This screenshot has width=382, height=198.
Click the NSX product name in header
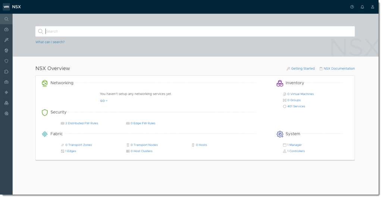pyautogui.click(x=16, y=7)
